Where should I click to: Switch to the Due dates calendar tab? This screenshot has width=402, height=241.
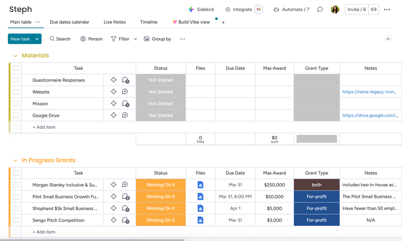(x=69, y=22)
